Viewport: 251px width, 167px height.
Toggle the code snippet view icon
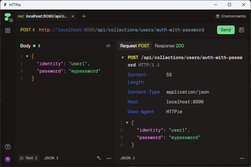(108, 46)
